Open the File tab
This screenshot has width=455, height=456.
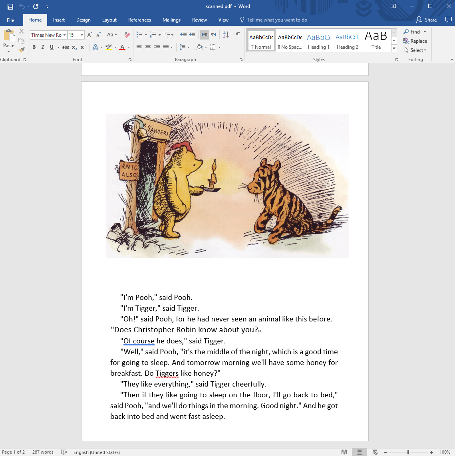10,20
